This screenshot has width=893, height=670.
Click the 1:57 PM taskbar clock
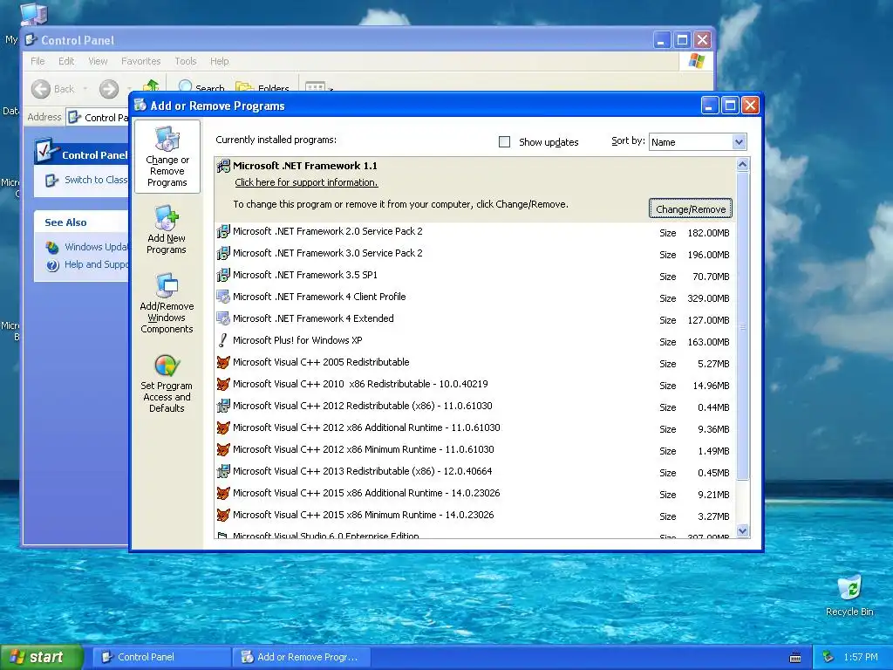(x=861, y=658)
